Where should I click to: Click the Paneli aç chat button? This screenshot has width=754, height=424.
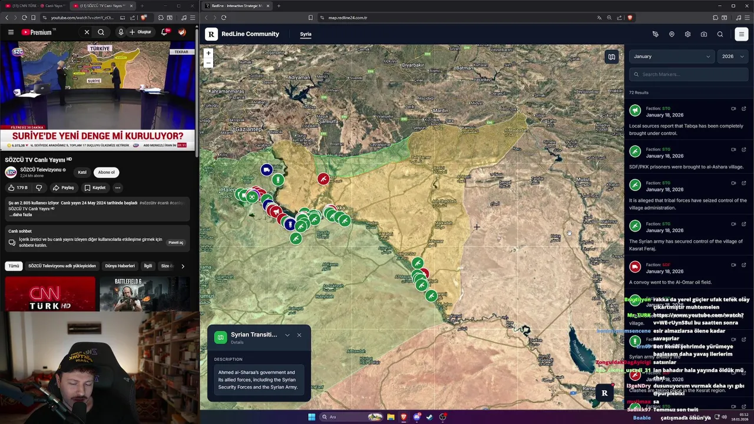click(176, 242)
